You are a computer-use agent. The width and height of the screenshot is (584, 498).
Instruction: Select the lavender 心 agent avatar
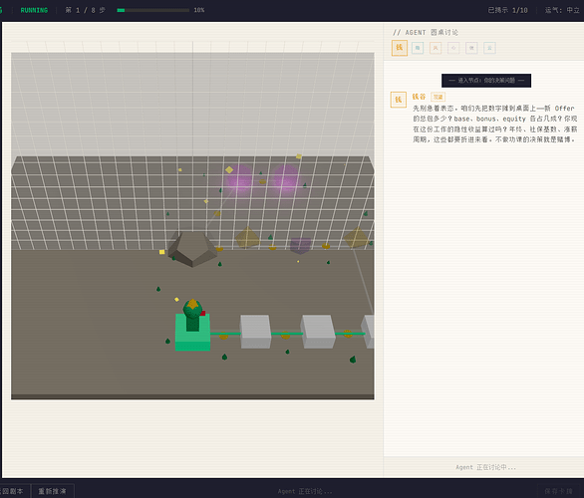point(453,48)
